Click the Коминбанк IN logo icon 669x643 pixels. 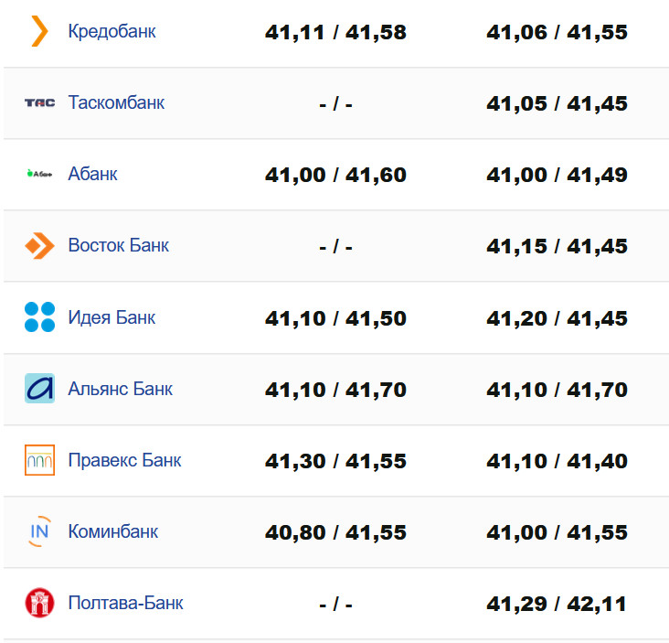point(39,531)
